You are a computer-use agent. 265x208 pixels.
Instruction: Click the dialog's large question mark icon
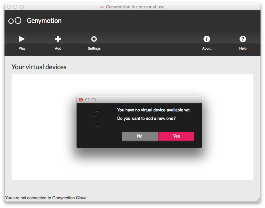coord(97,118)
